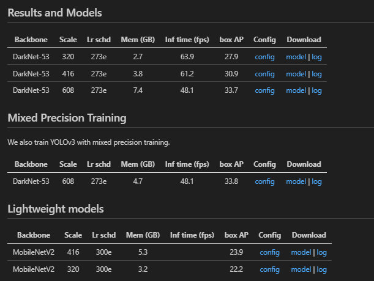
Task: Open config for MobileNetV2 scale 320
Action: tap(269, 269)
